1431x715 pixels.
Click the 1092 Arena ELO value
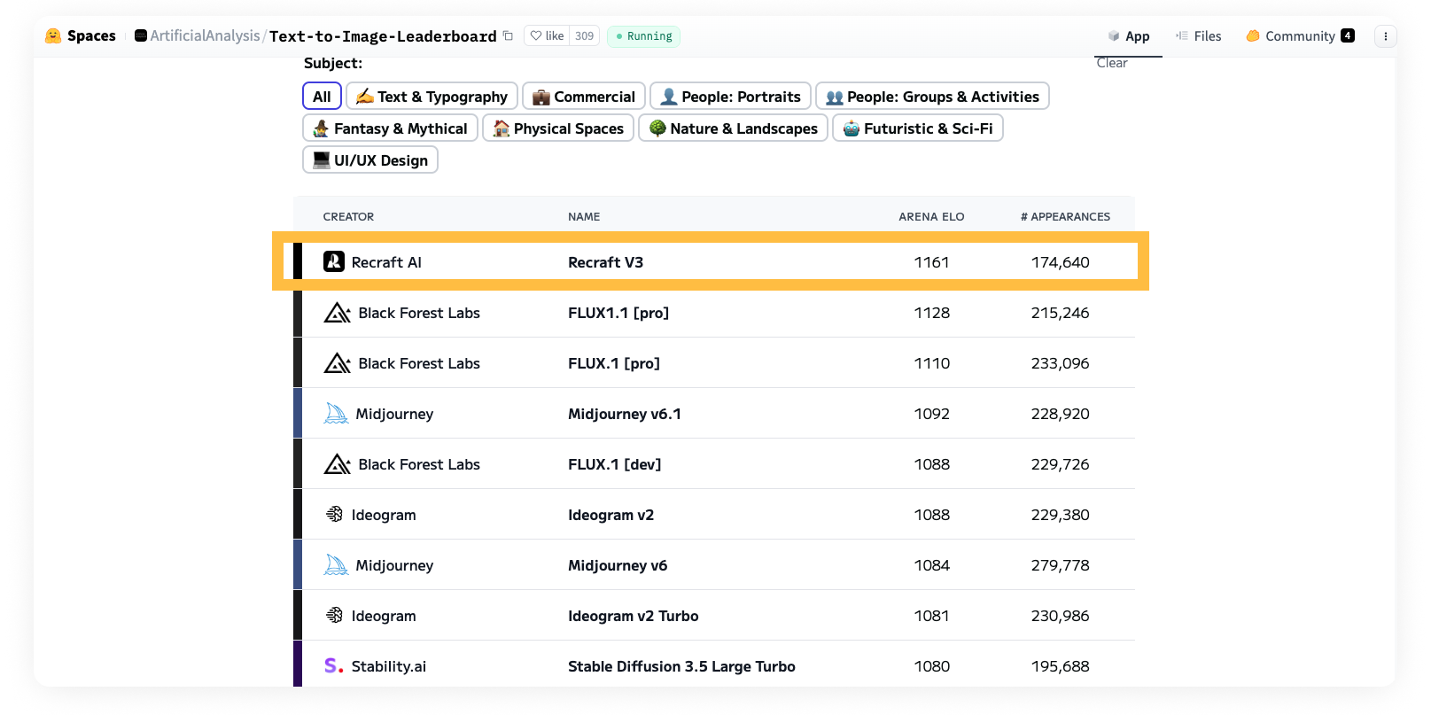tap(931, 414)
